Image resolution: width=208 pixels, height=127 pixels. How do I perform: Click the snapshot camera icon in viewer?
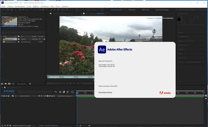coord(78,84)
